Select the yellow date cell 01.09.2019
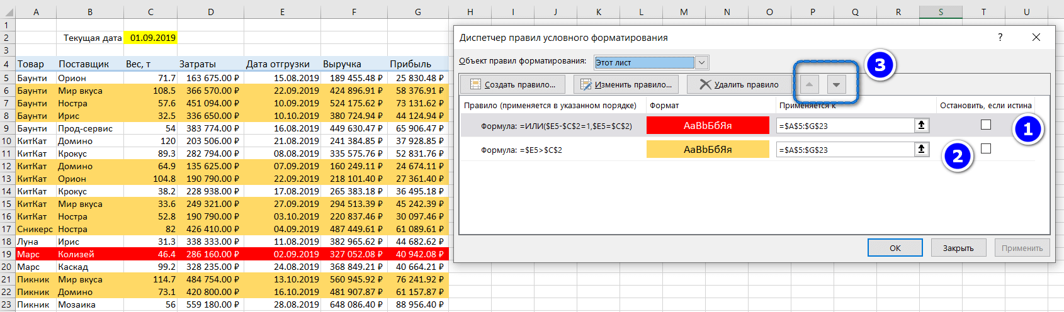The image size is (1064, 312). click(x=152, y=38)
